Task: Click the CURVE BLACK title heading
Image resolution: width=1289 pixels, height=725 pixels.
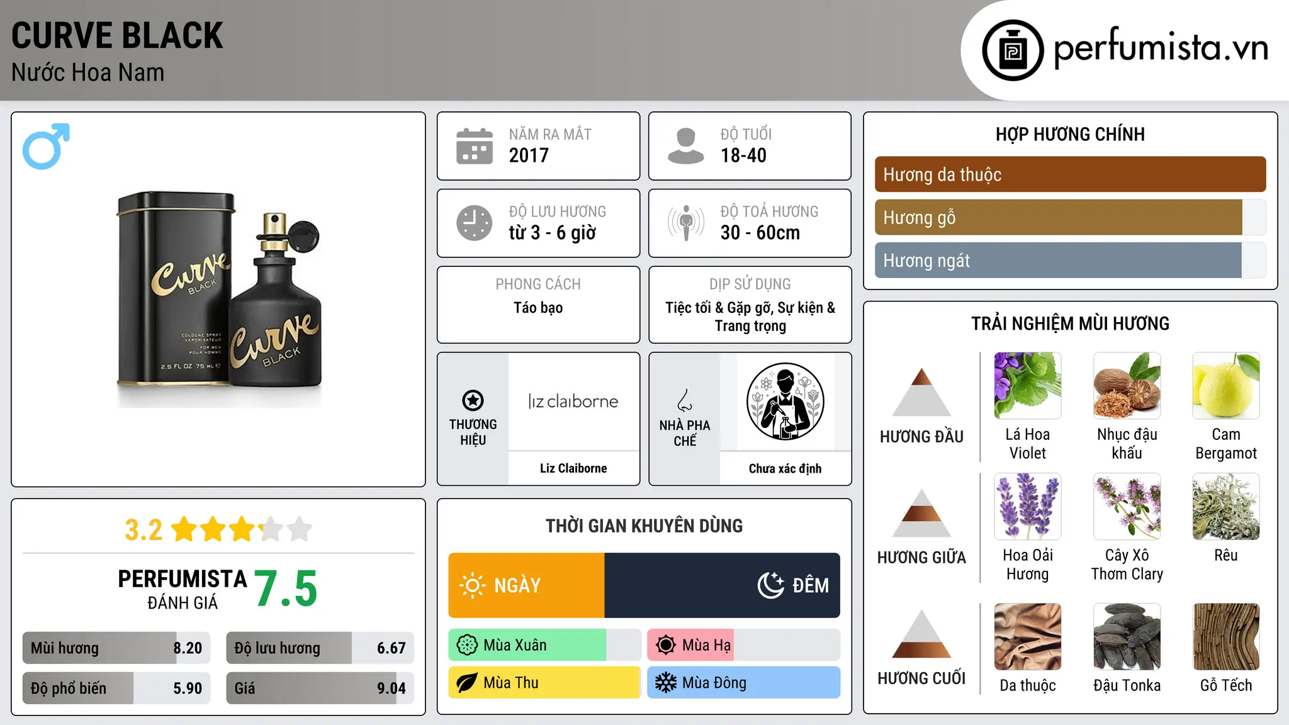Action: pyautogui.click(x=117, y=35)
